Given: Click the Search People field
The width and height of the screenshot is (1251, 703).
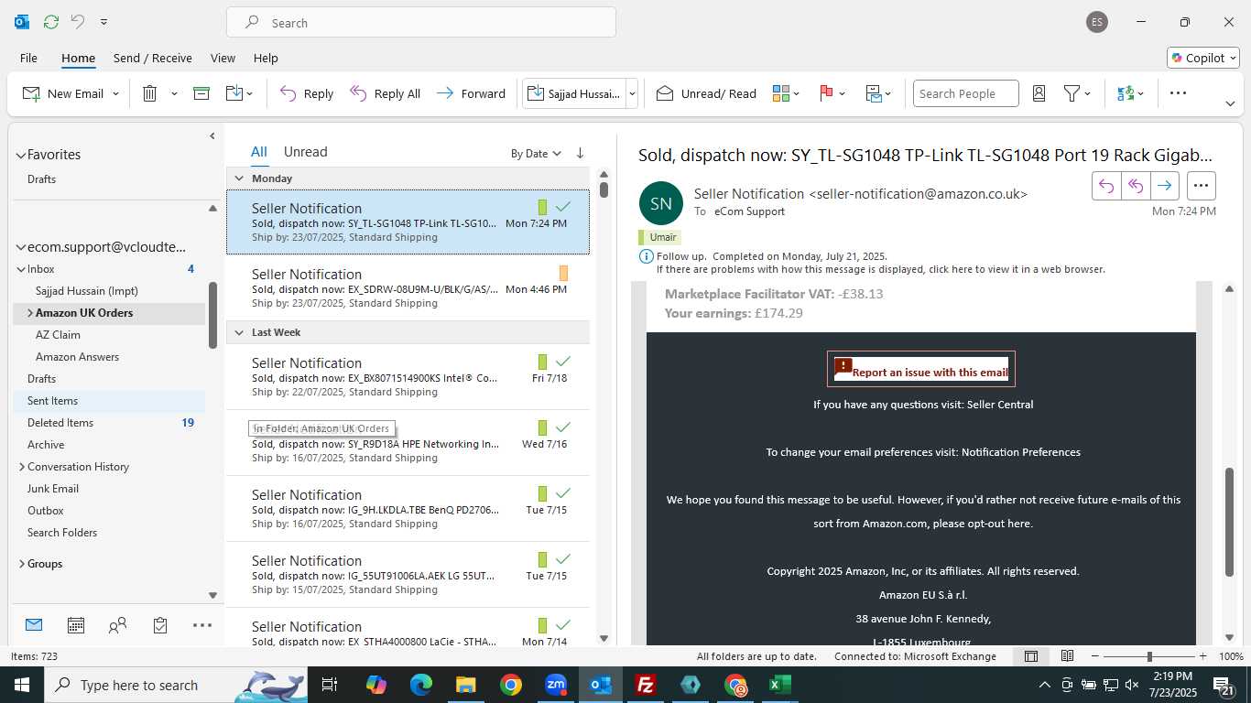Looking at the screenshot, I should click(x=965, y=93).
